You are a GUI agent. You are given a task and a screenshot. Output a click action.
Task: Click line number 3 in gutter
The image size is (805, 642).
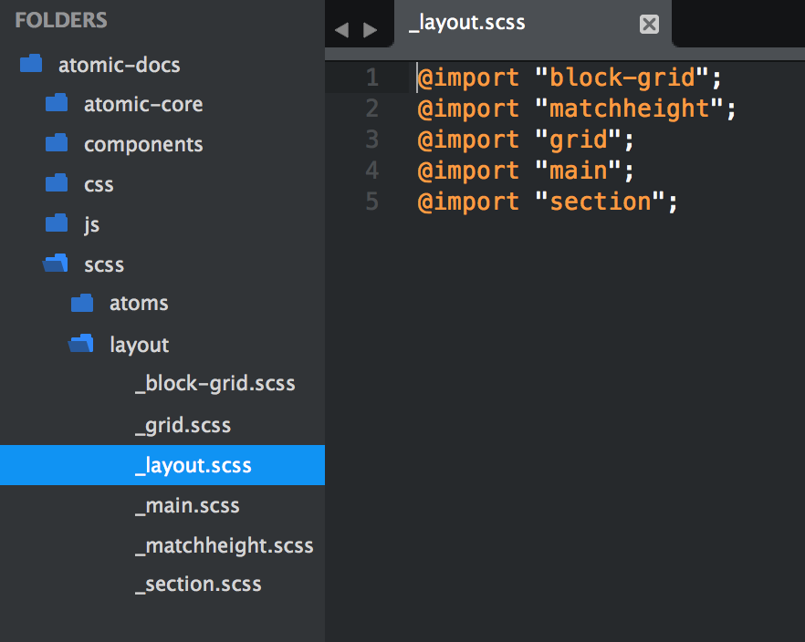point(372,140)
